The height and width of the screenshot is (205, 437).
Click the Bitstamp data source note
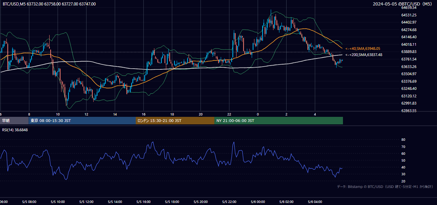pyautogui.click(x=385, y=187)
